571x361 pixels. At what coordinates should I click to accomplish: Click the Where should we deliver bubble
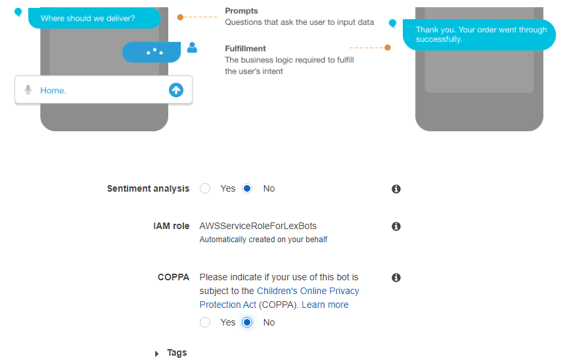point(95,18)
